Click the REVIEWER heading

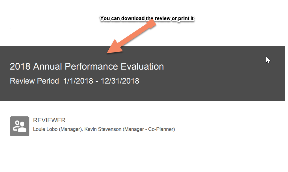[49, 120]
